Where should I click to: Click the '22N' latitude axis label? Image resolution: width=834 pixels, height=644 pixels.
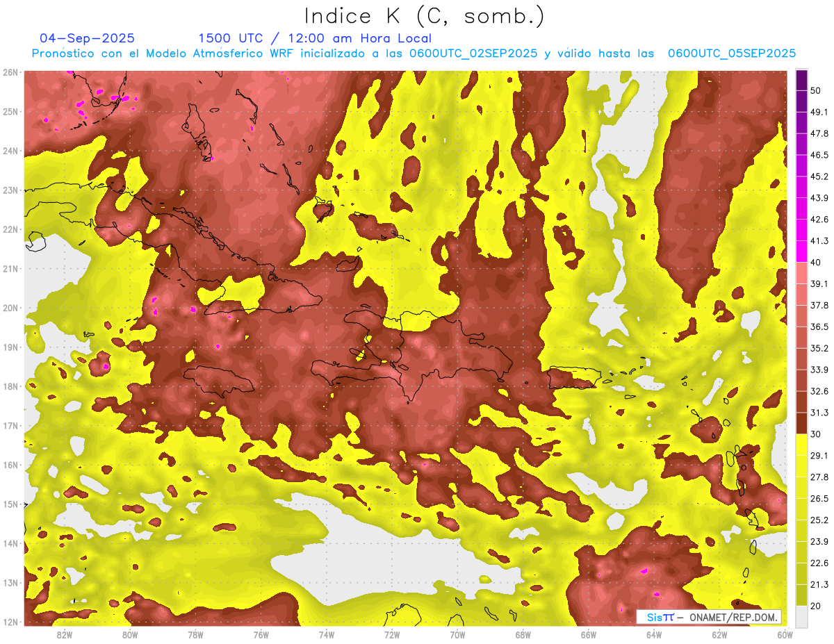[x=10, y=229]
